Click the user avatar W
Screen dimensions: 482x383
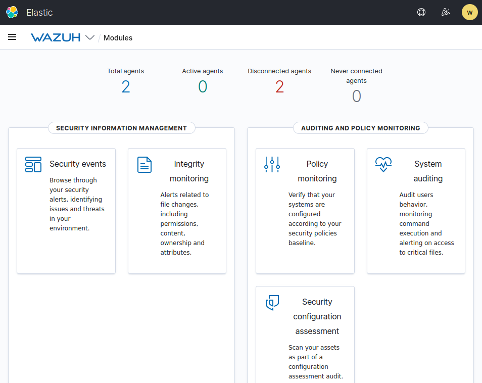[x=469, y=12]
